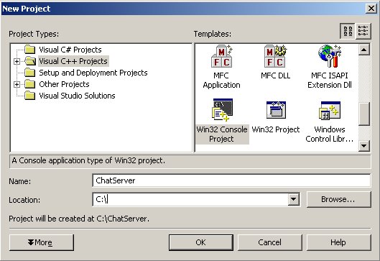380x261 pixels.
Task: Switch templates to small icons view
Action: (x=363, y=31)
